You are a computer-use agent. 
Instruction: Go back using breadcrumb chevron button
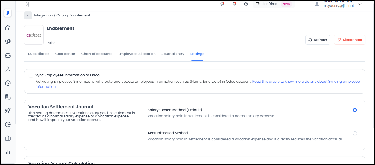28,16
